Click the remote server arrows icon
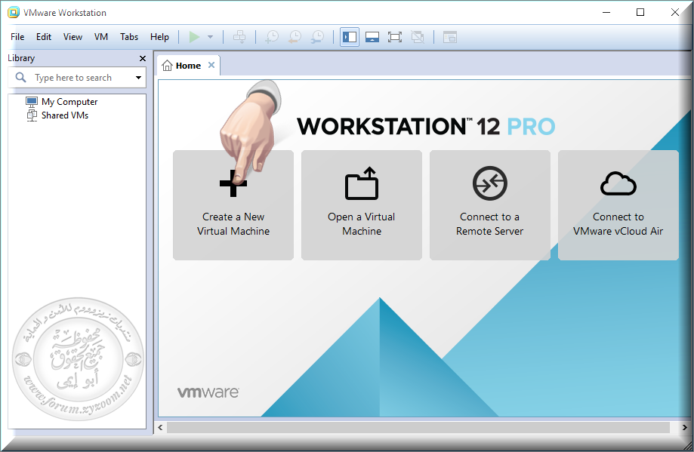The height and width of the screenshot is (452, 694). point(490,183)
